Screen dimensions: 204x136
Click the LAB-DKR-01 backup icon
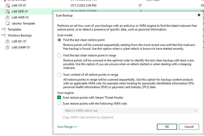click(8, 11)
